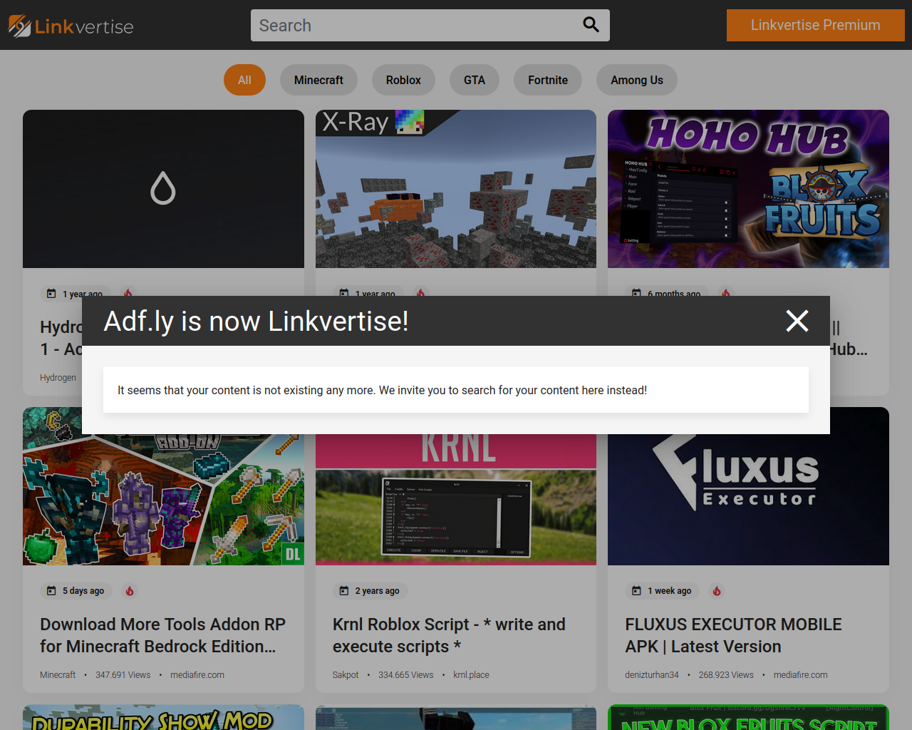Select the Minecraft category filter
This screenshot has height=730, width=912.
coord(318,80)
